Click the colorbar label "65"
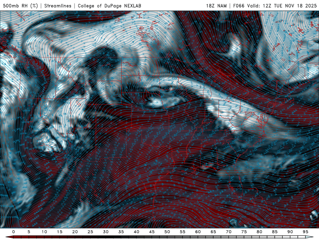Image resolution: width=319 pixels, height=239 pixels. 213,232
